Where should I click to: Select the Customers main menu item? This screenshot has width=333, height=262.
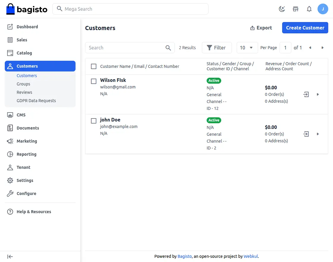[40, 66]
